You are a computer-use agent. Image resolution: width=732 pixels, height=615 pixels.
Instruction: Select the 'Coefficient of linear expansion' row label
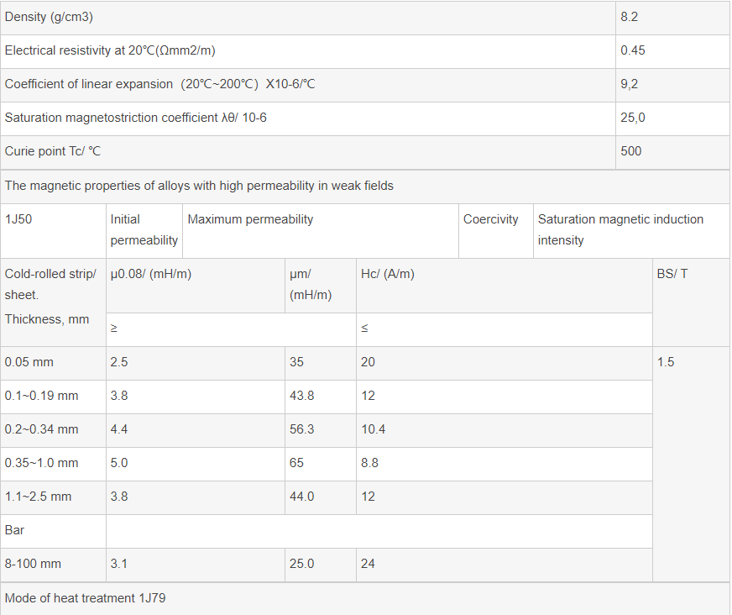pyautogui.click(x=159, y=84)
